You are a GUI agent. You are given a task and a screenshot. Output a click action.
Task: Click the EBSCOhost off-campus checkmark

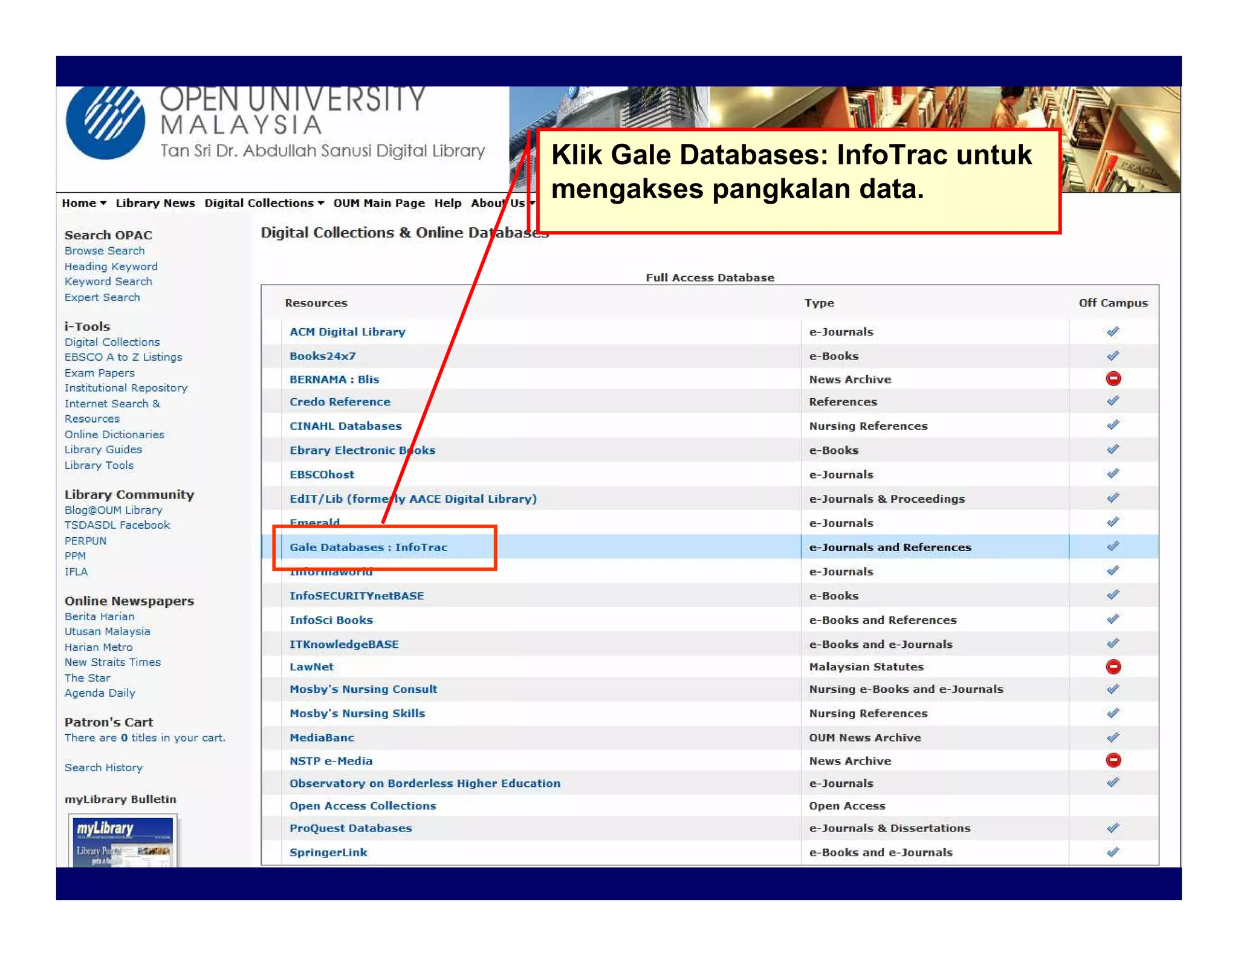pyautogui.click(x=1113, y=473)
